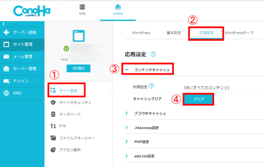The width and height of the screenshot is (264, 167).
Task: Select ファイルマネージャー in the submenu
Action: [x=77, y=138]
